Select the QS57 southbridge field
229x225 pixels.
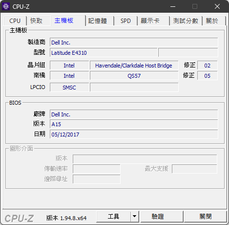click(134, 76)
